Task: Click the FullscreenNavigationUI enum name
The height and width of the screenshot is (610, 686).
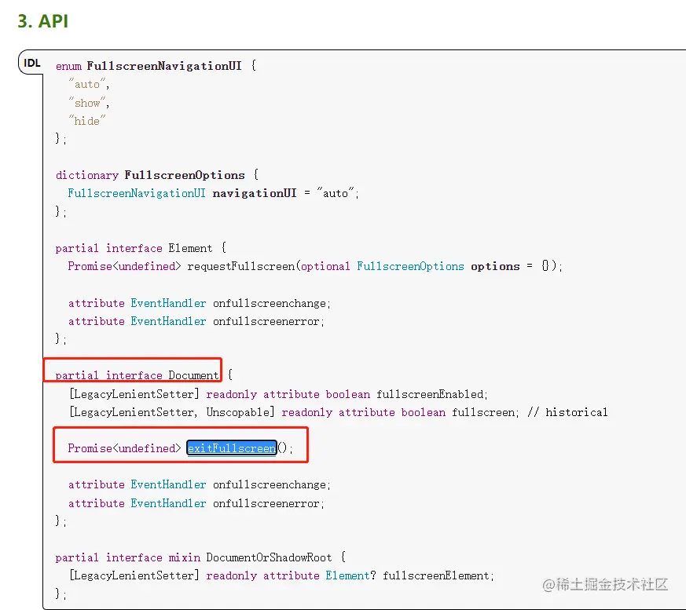Action: [164, 66]
